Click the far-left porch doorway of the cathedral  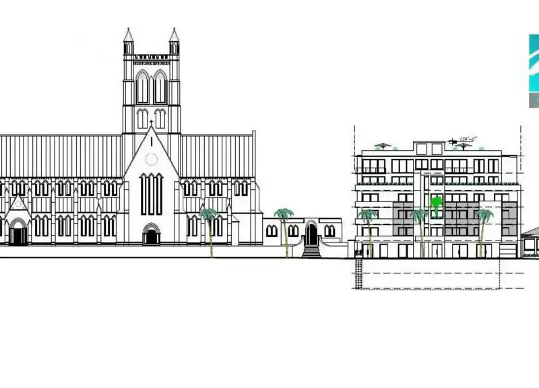point(17,234)
